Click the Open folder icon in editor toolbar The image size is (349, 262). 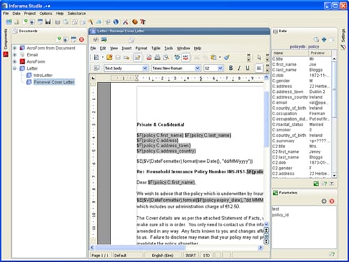(x=109, y=57)
